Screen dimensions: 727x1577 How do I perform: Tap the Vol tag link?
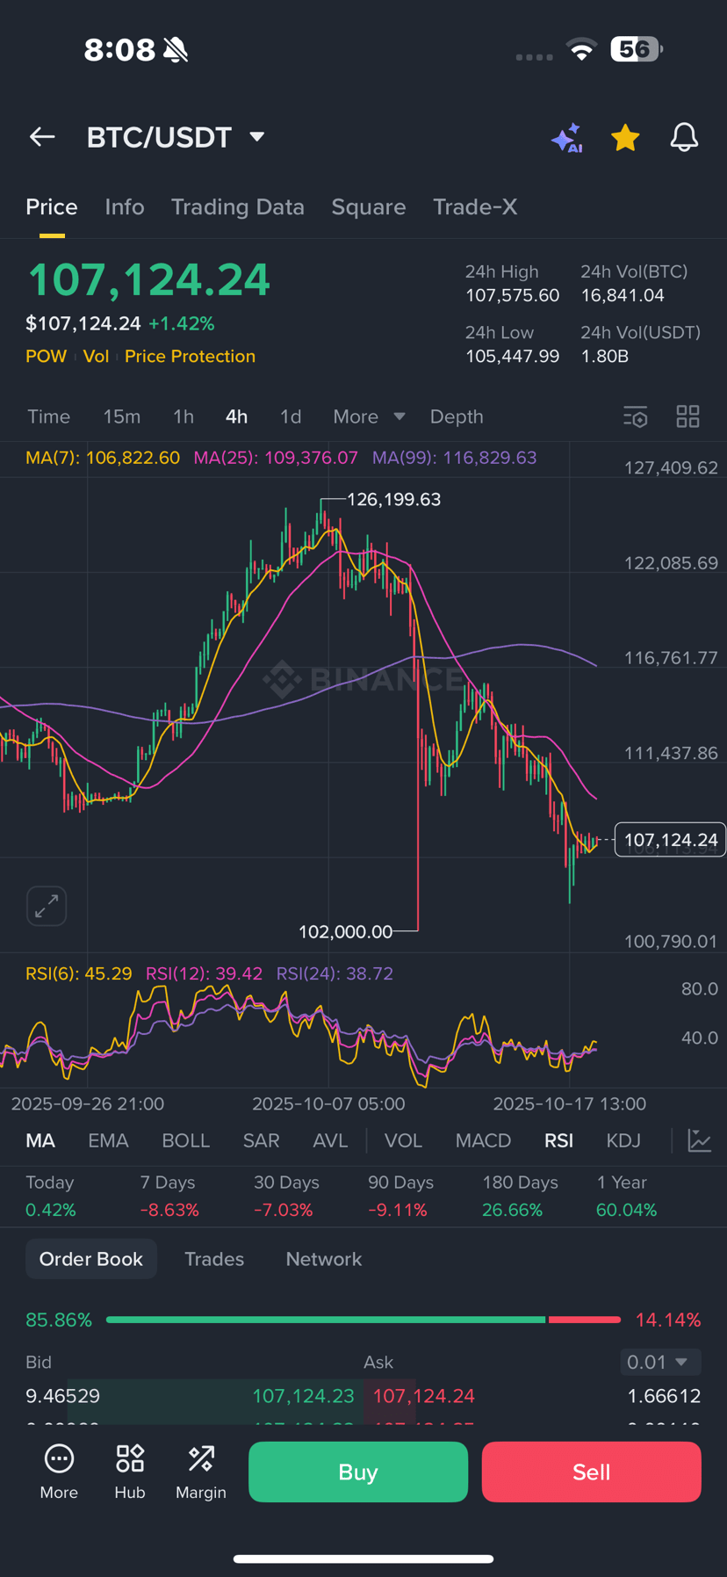click(96, 356)
